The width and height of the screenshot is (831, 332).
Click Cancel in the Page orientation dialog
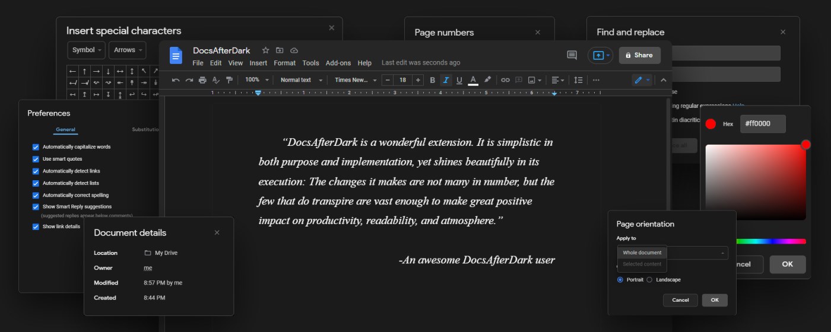point(680,300)
